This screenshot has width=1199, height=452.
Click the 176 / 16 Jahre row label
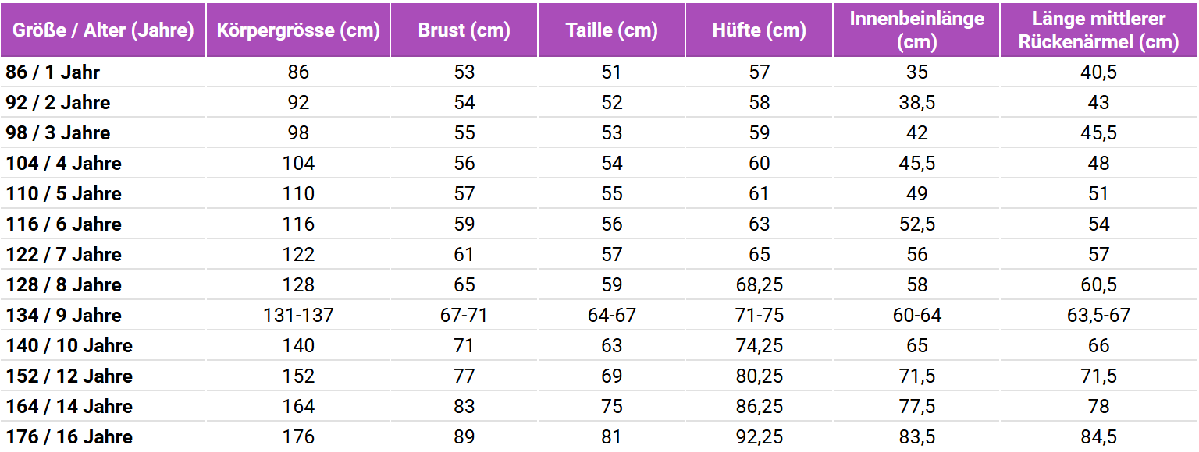click(69, 437)
